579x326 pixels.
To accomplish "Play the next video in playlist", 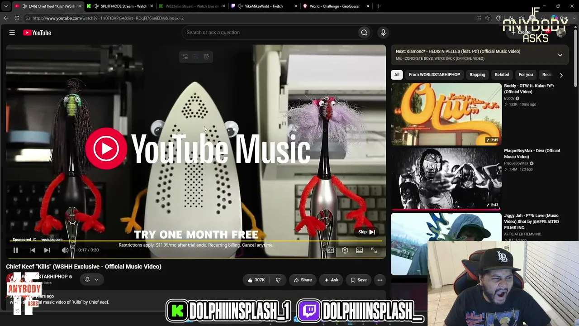I will click(47, 250).
